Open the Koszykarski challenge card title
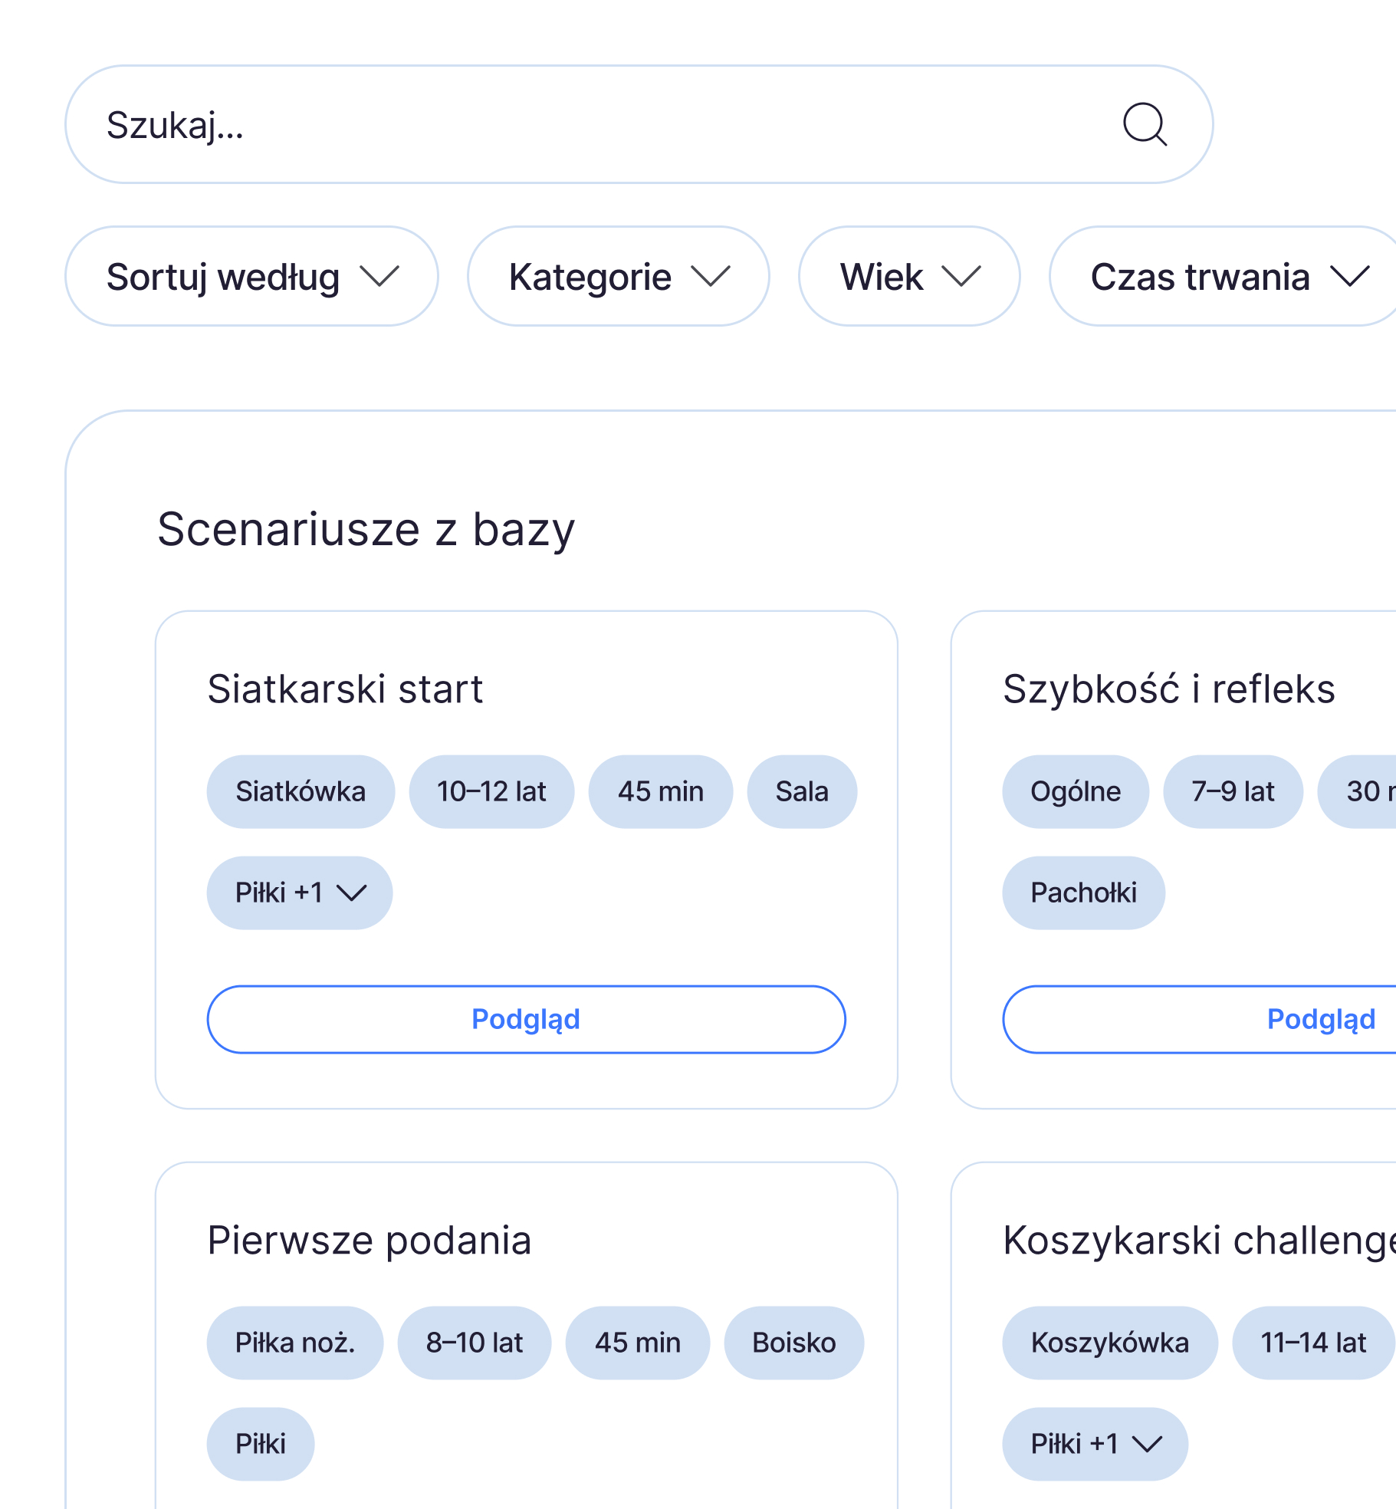 (1200, 1240)
